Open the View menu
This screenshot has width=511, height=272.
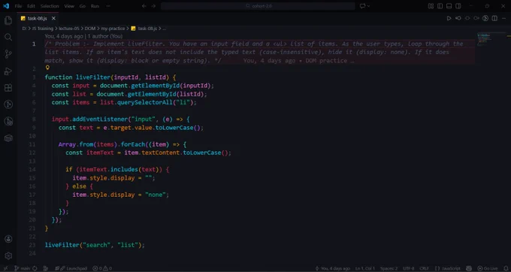(x=69, y=6)
